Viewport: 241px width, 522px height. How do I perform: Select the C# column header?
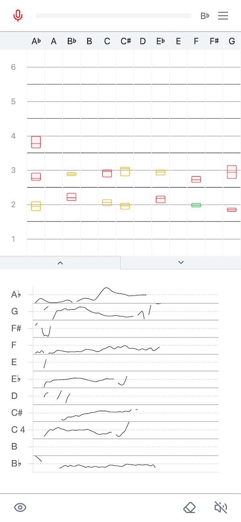coord(125,41)
